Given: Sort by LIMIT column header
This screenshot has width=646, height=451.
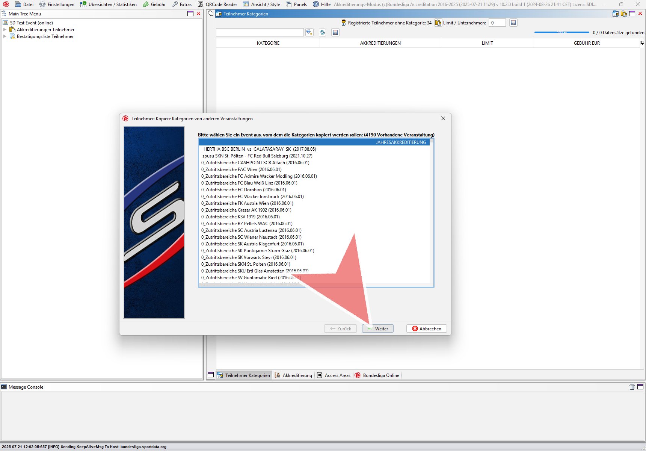Looking at the screenshot, I should [x=487, y=43].
